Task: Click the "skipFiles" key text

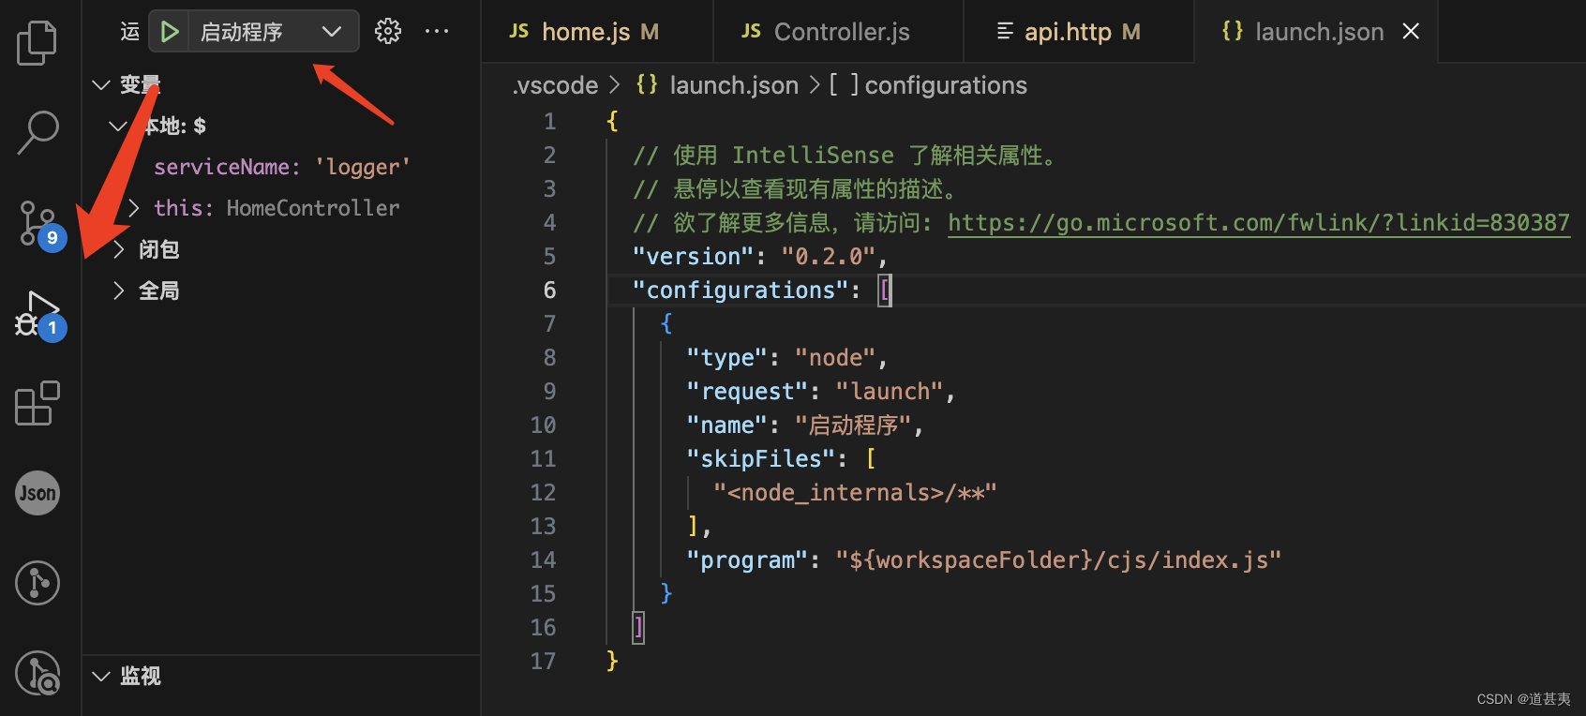Action: pos(760,458)
